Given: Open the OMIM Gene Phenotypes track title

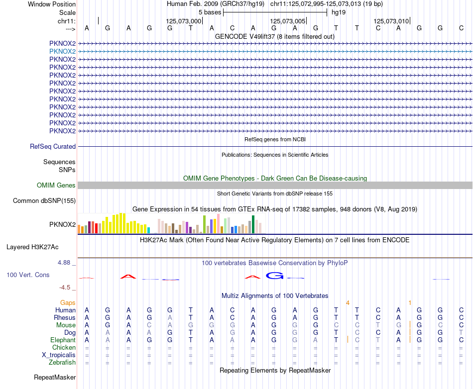Looking at the screenshot, I should pos(275,179).
